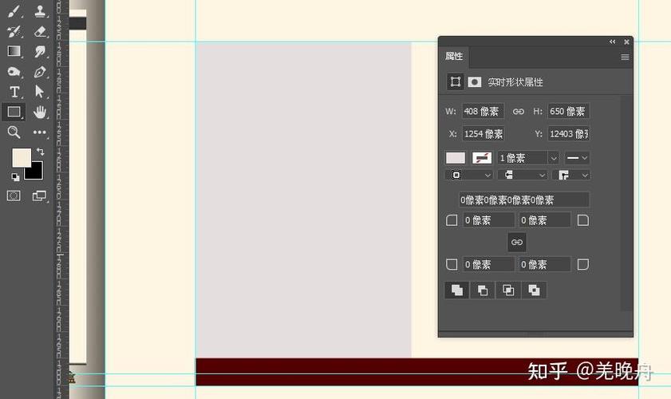Open the 属性 panel tab
This screenshot has width=671, height=399.
[x=454, y=56]
